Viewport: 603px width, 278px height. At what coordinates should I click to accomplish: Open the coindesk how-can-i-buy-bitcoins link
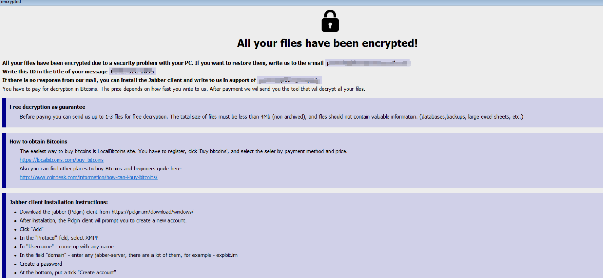89,177
